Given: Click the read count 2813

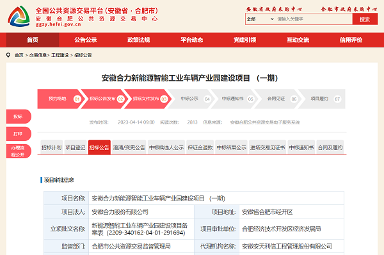Looking at the screenshot, I should click(x=192, y=122).
